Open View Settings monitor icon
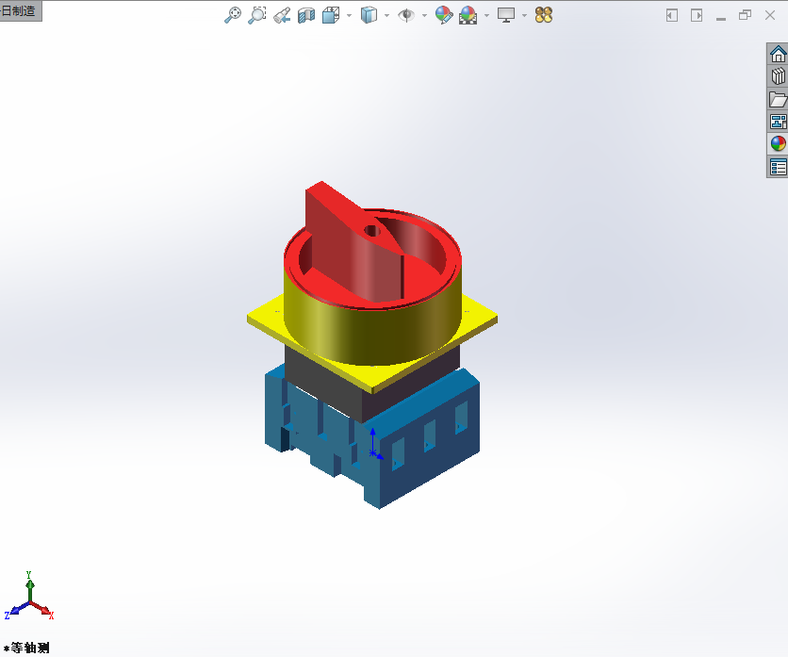 [506, 15]
